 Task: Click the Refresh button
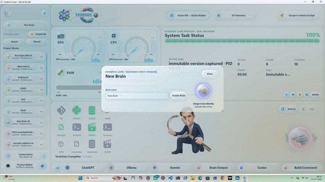[288, 109]
